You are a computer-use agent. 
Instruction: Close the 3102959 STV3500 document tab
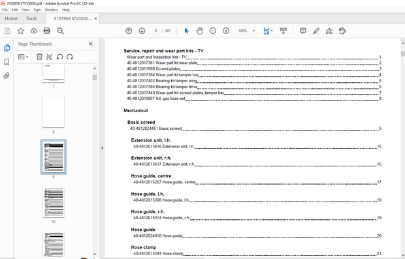point(95,18)
